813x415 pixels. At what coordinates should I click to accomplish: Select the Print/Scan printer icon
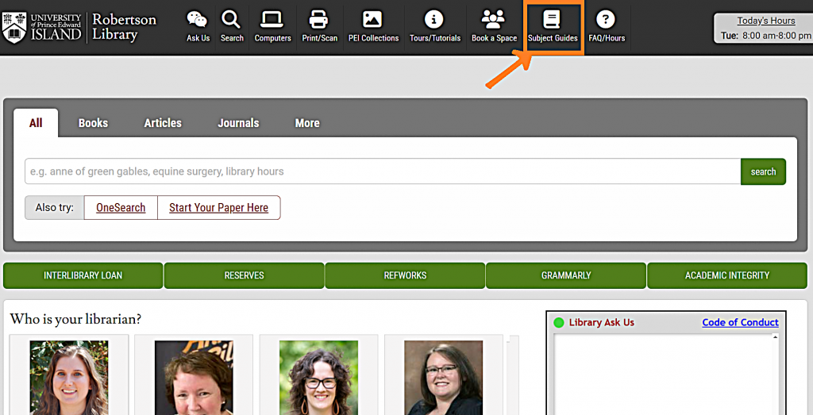319,20
